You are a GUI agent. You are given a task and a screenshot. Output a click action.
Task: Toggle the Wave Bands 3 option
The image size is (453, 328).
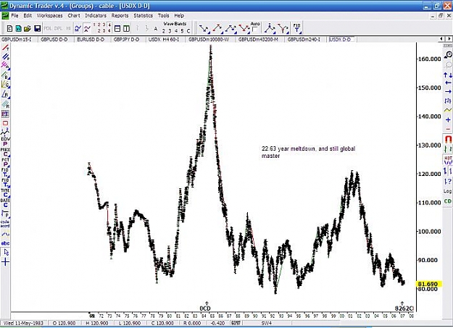click(x=170, y=30)
